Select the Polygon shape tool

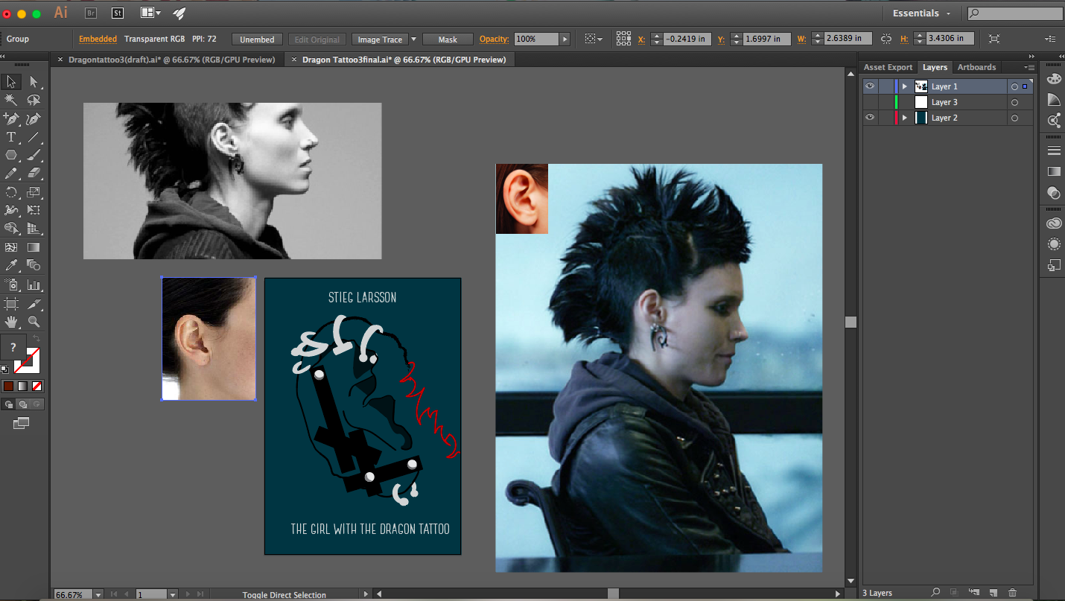(11, 155)
